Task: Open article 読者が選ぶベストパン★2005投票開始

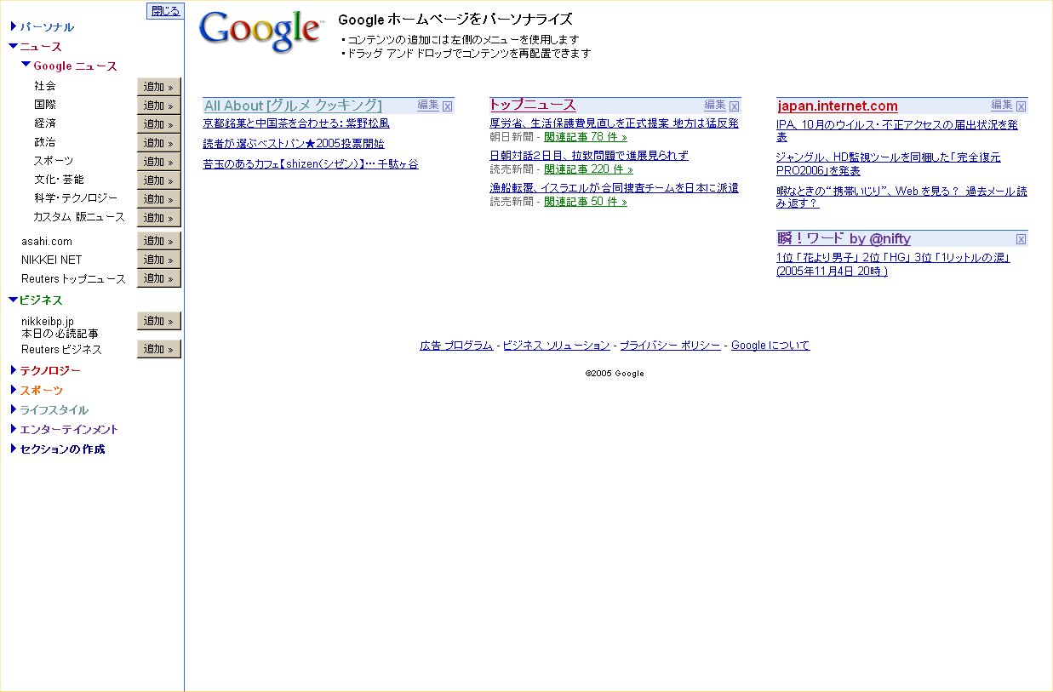Action: coord(294,144)
